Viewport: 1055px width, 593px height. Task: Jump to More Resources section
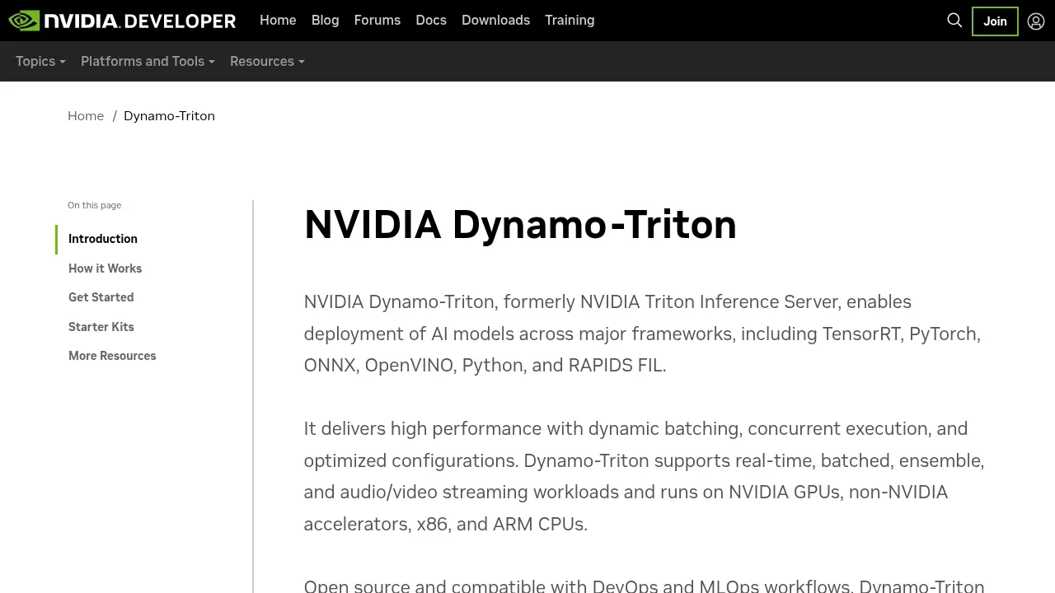click(x=112, y=356)
